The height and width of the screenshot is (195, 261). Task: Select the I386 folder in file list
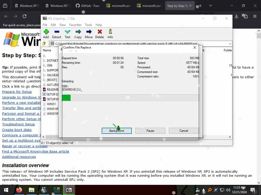pyautogui.click(x=48, y=65)
